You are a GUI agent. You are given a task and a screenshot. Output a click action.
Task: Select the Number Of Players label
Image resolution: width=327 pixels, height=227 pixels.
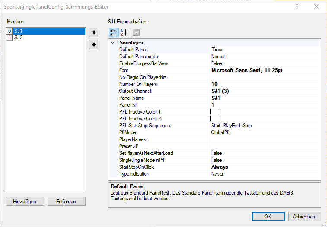click(x=138, y=84)
